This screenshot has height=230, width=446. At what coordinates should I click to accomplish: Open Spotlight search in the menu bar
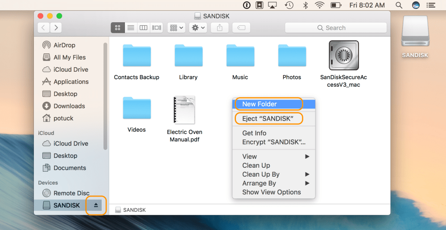click(399, 5)
